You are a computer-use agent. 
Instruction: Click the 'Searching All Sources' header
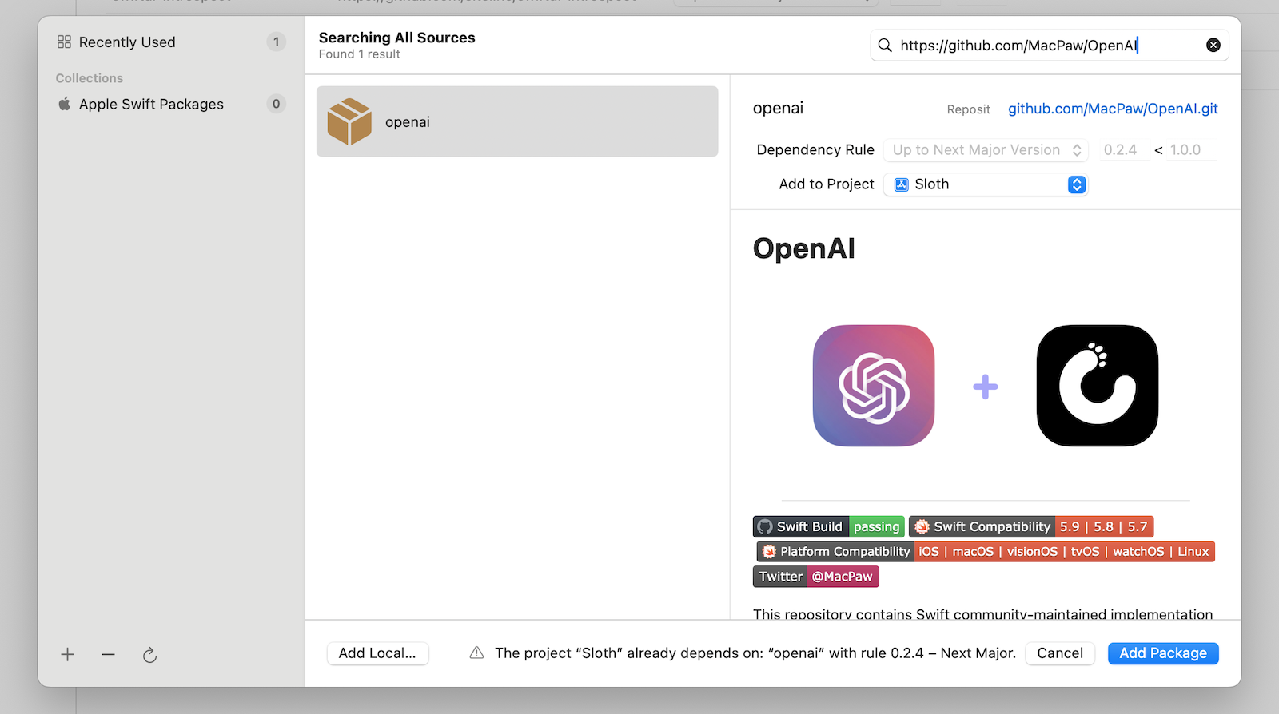[396, 38]
